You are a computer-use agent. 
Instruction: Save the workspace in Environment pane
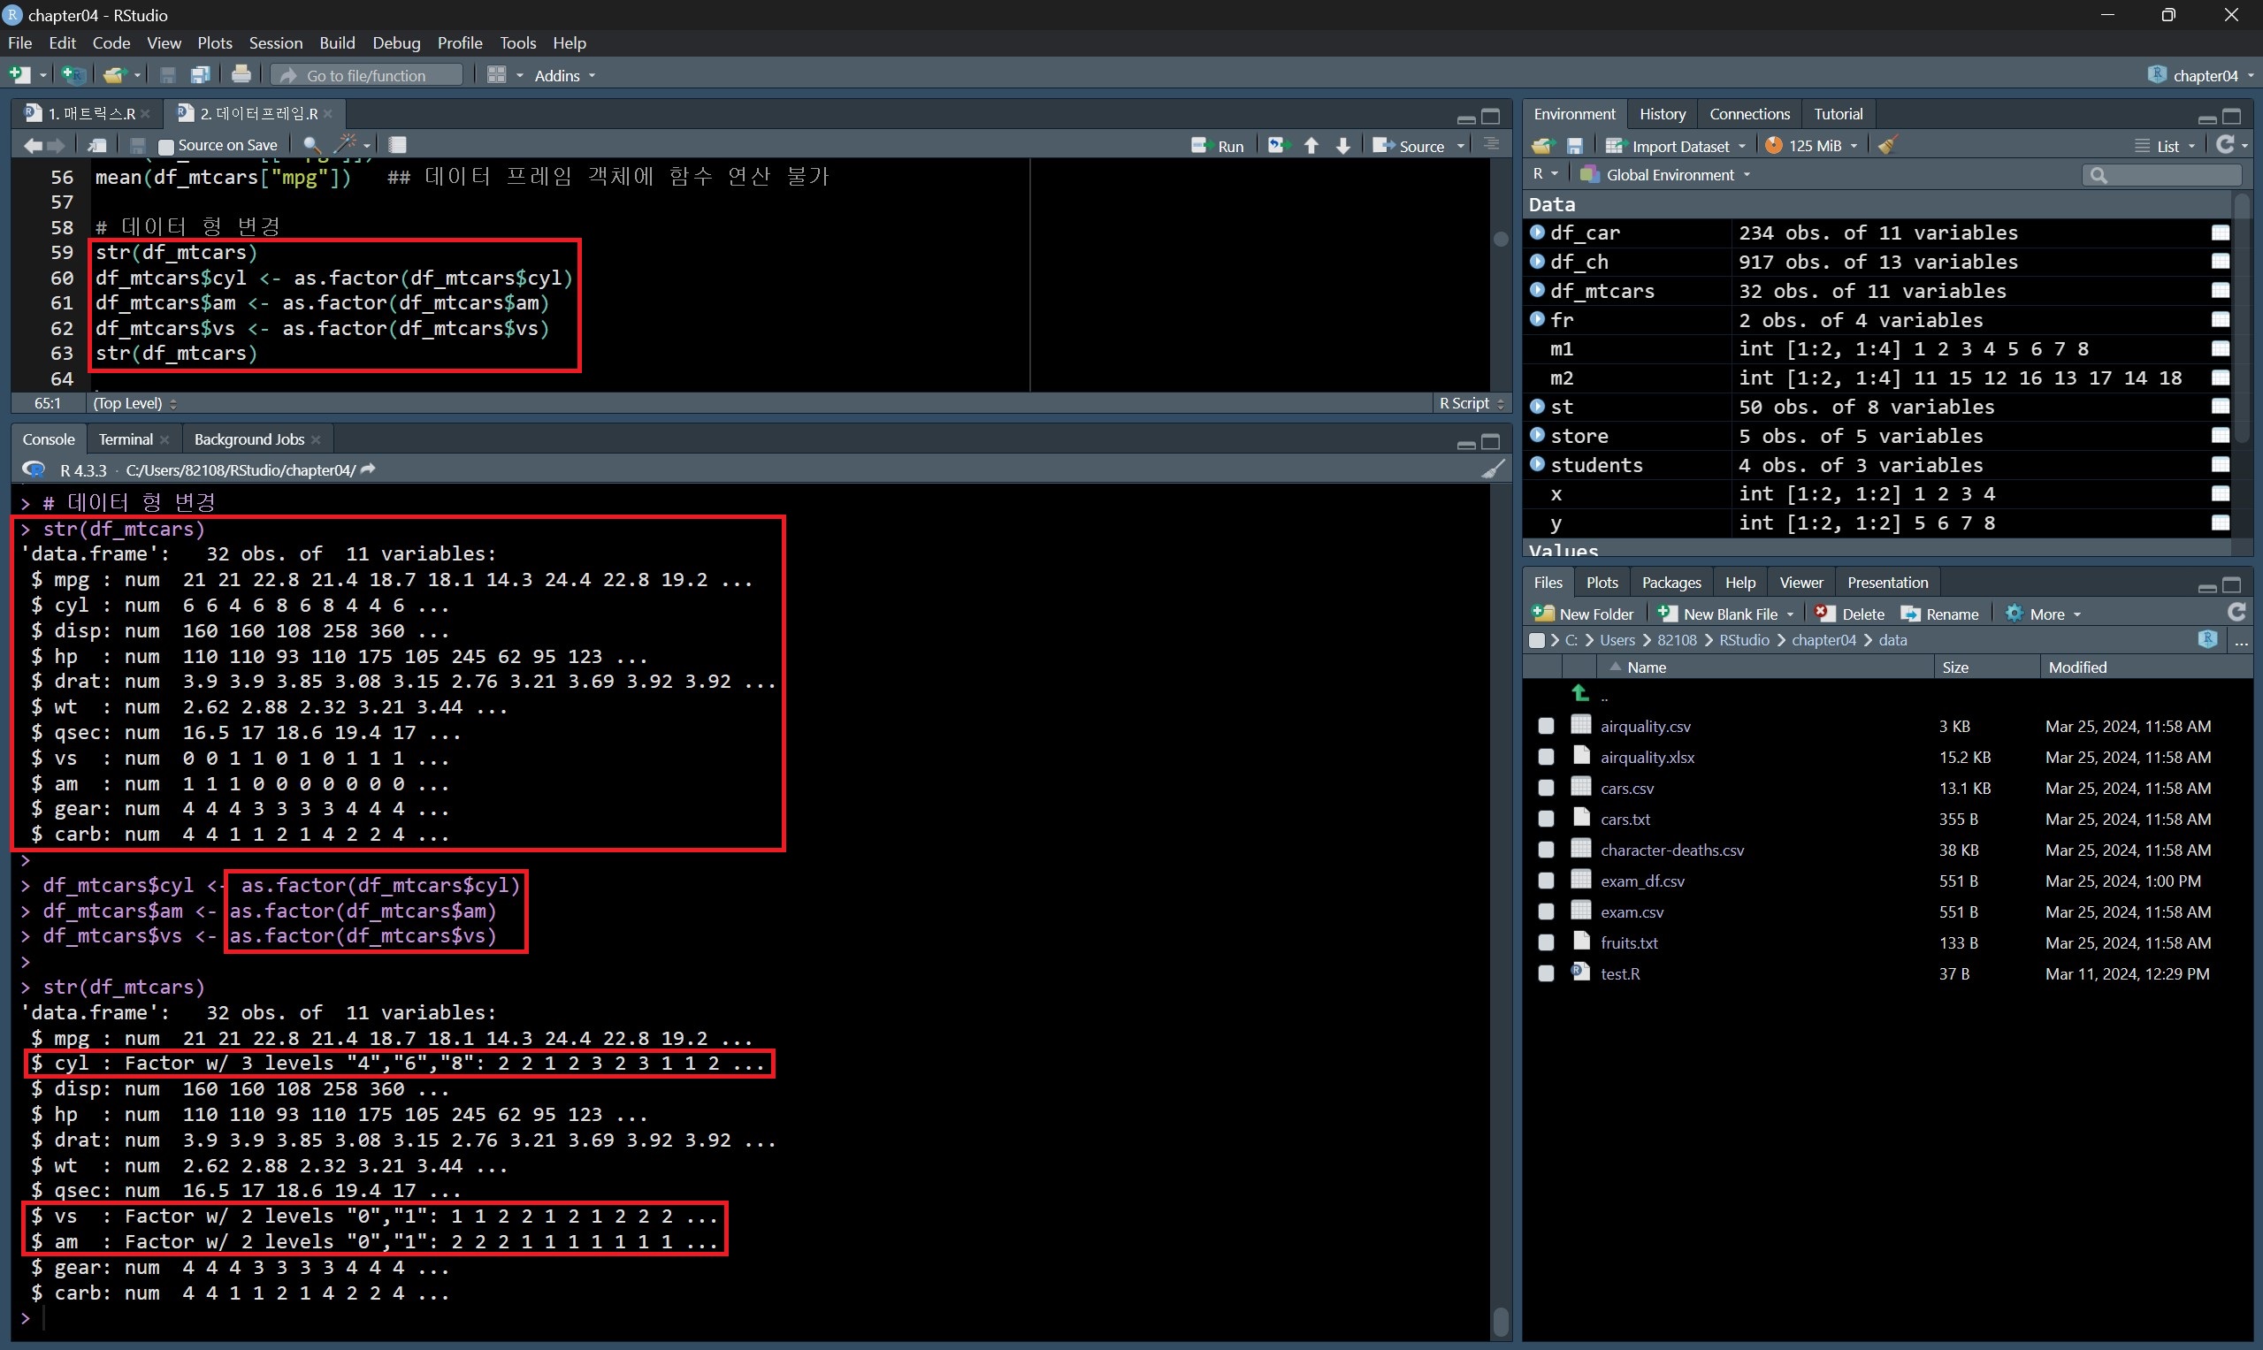pos(1575,146)
